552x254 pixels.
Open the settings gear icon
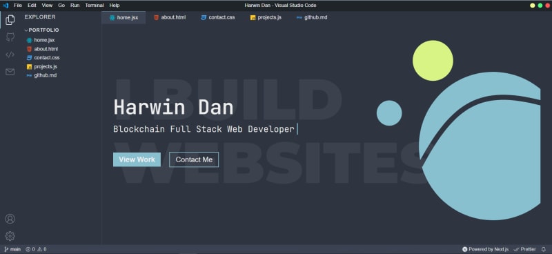[10, 236]
